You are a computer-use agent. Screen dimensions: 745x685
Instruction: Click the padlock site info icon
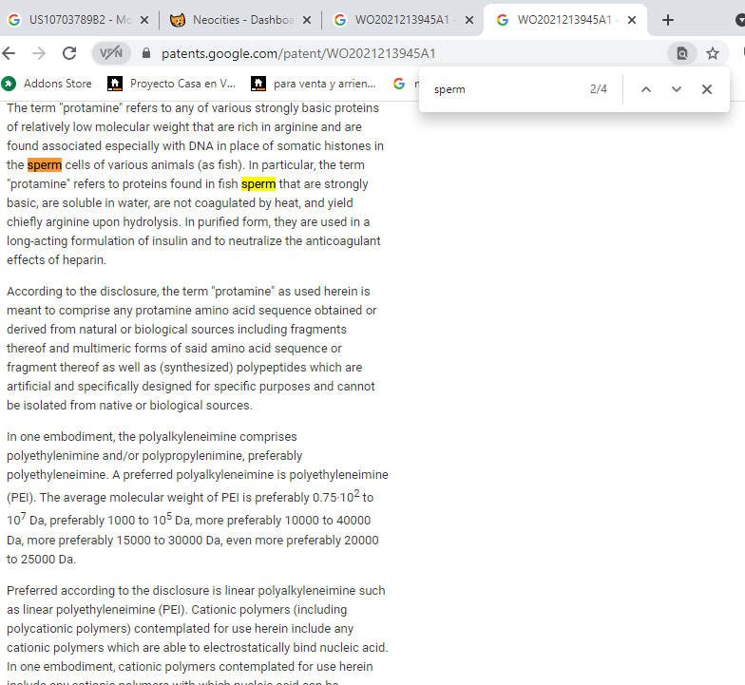coord(146,54)
